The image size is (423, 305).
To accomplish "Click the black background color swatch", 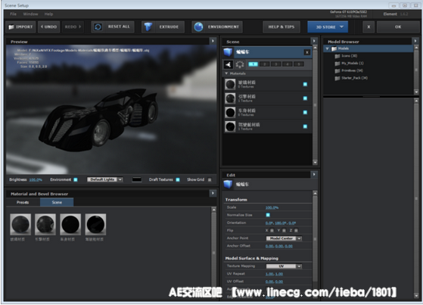I will (x=137, y=180).
